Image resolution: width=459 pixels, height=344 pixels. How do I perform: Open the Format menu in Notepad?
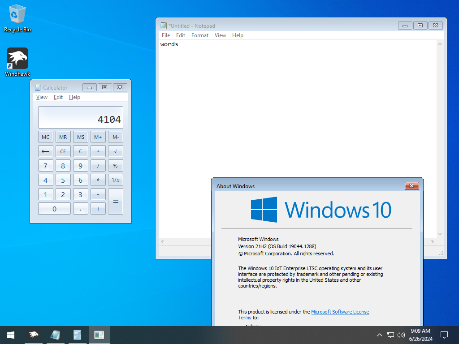[200, 35]
